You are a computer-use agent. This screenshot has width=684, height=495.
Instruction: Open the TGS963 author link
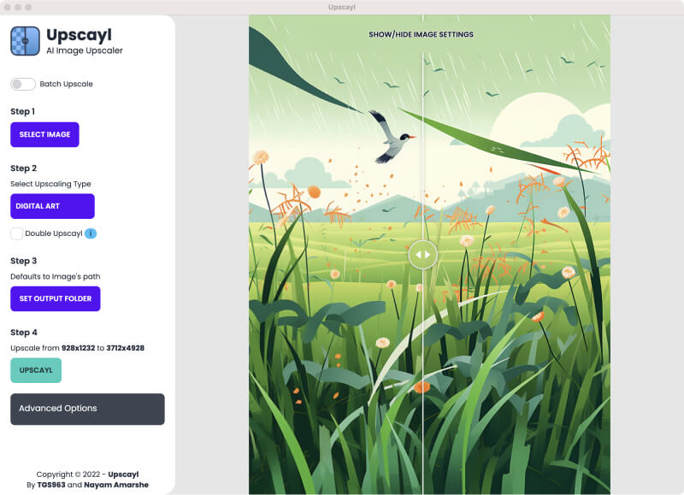tap(51, 485)
